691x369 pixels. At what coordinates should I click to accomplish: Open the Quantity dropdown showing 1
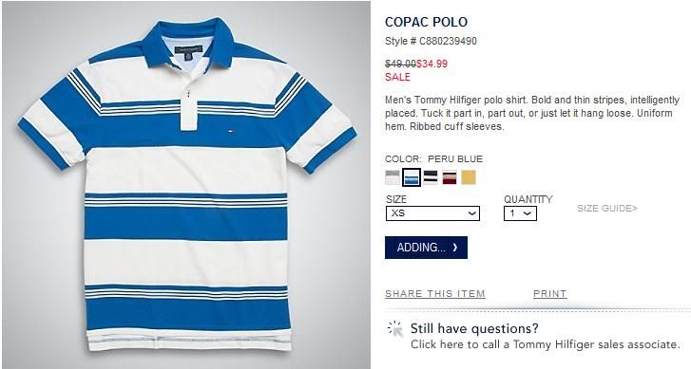[520, 213]
